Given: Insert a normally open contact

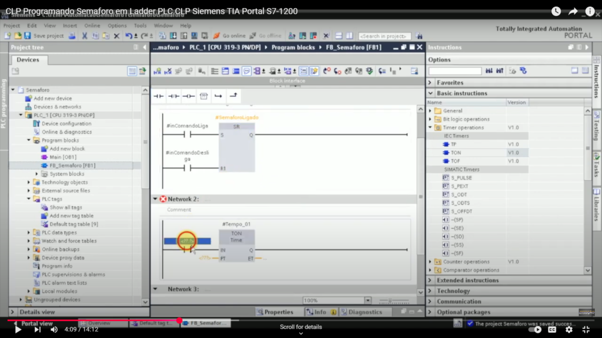Looking at the screenshot, I should (159, 96).
